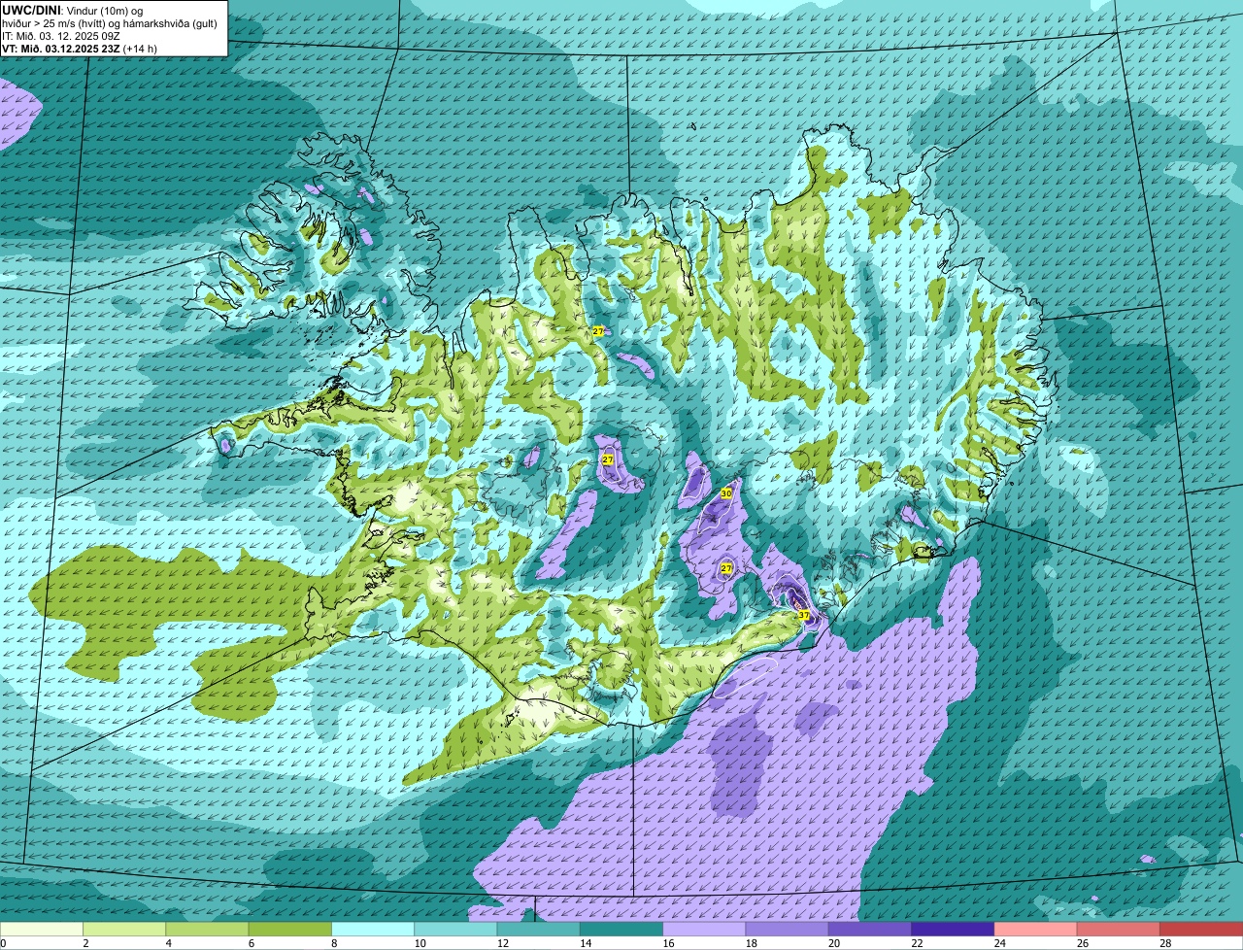Pick the 4–6 m/s green legend swatch
Screen dimensions: 1243x950
[x=207, y=930]
